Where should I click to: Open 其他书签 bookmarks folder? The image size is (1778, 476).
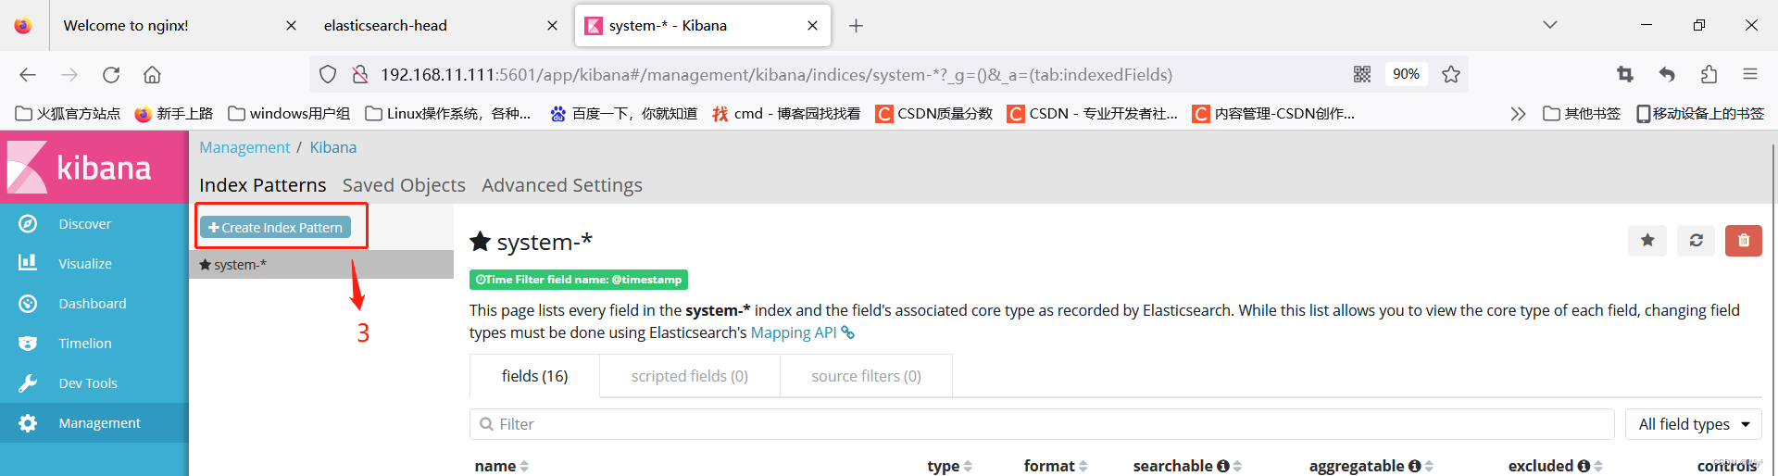tap(1582, 113)
